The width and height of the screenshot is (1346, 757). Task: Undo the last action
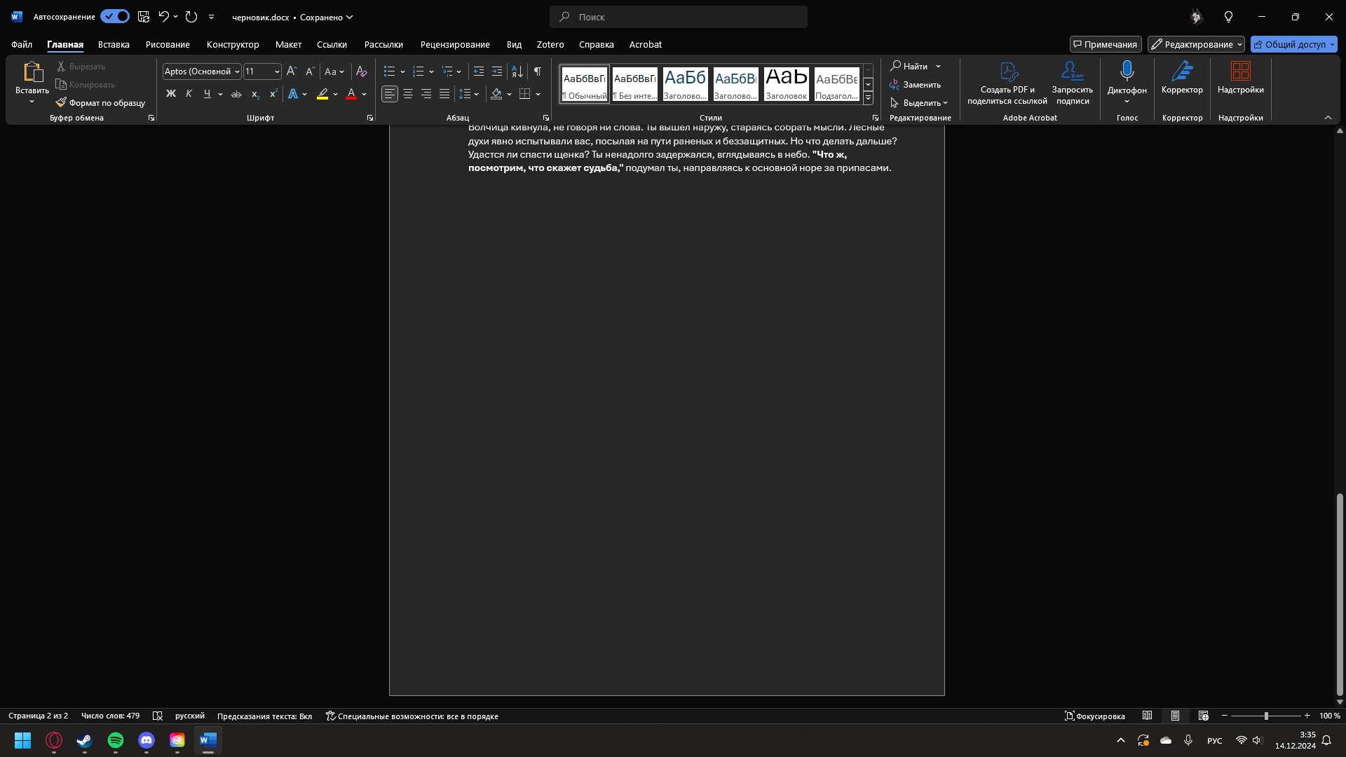163,16
